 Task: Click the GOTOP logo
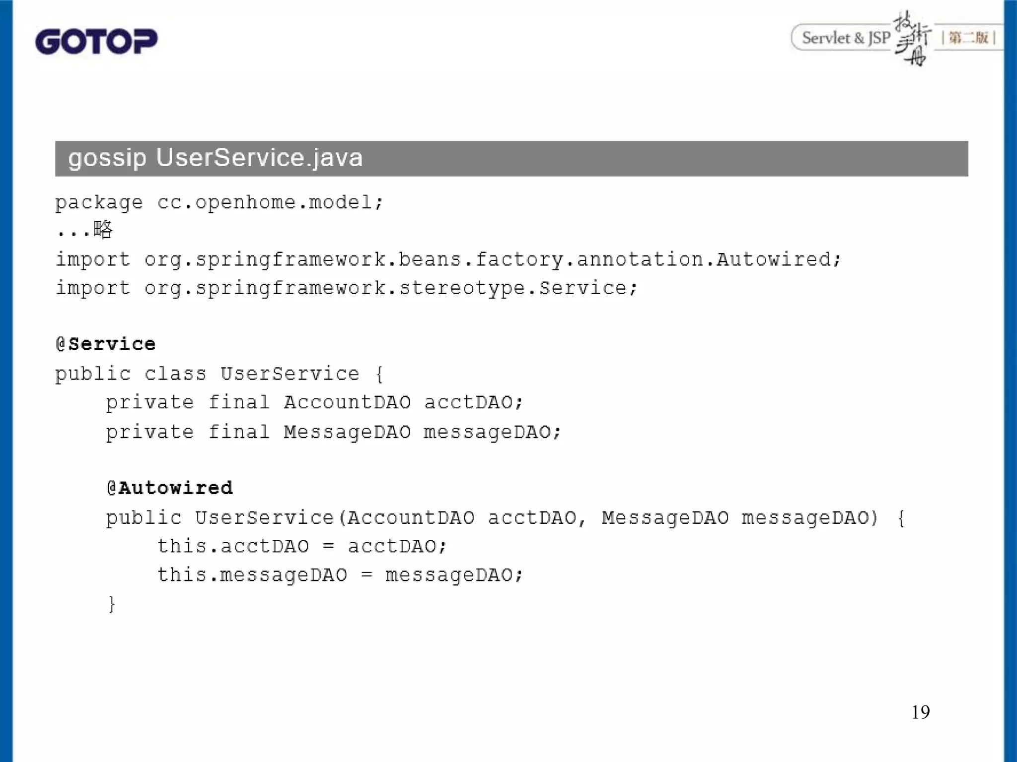coord(96,41)
